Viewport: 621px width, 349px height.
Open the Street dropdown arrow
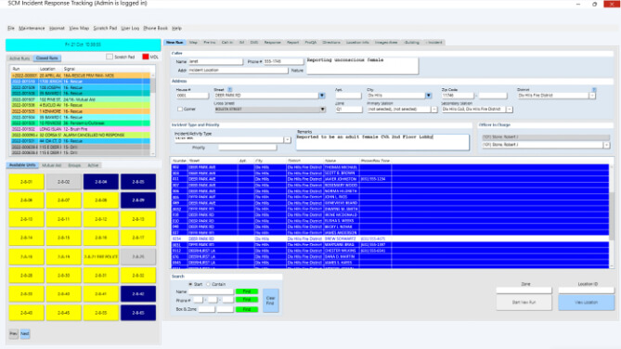322,96
